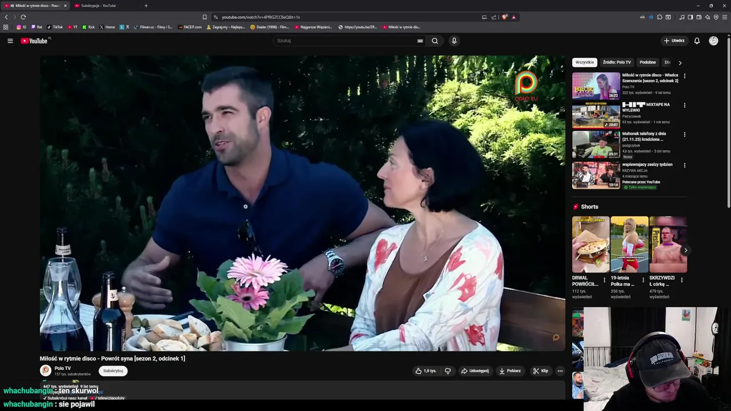This screenshot has width=731, height=411.
Task: Open DRWAL POWRÓCIŁ burger short thumbnail
Action: point(591,244)
